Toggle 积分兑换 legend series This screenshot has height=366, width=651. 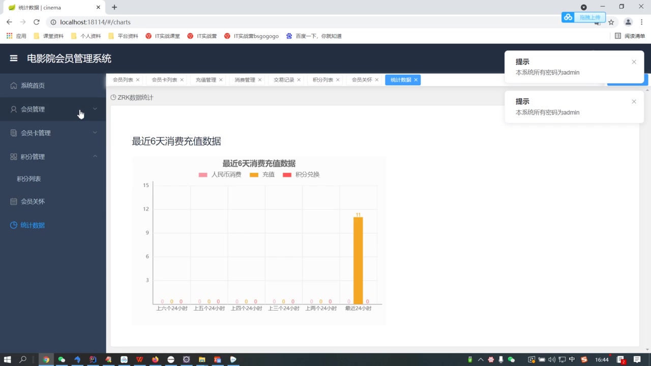point(301,174)
